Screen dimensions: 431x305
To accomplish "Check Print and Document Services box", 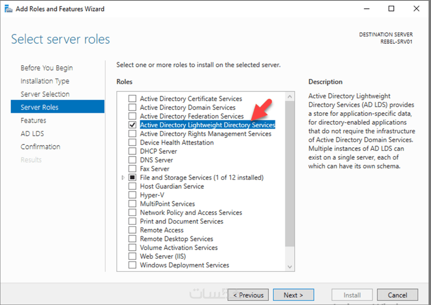I will 132,221.
